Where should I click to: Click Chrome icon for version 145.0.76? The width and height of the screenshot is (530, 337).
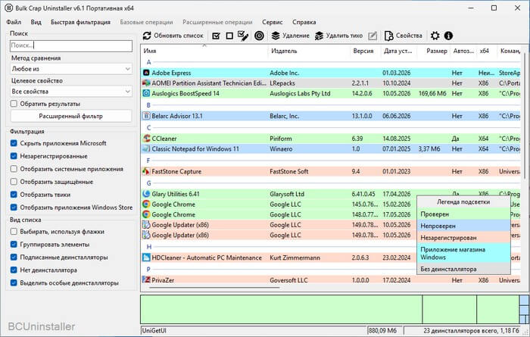click(x=146, y=204)
